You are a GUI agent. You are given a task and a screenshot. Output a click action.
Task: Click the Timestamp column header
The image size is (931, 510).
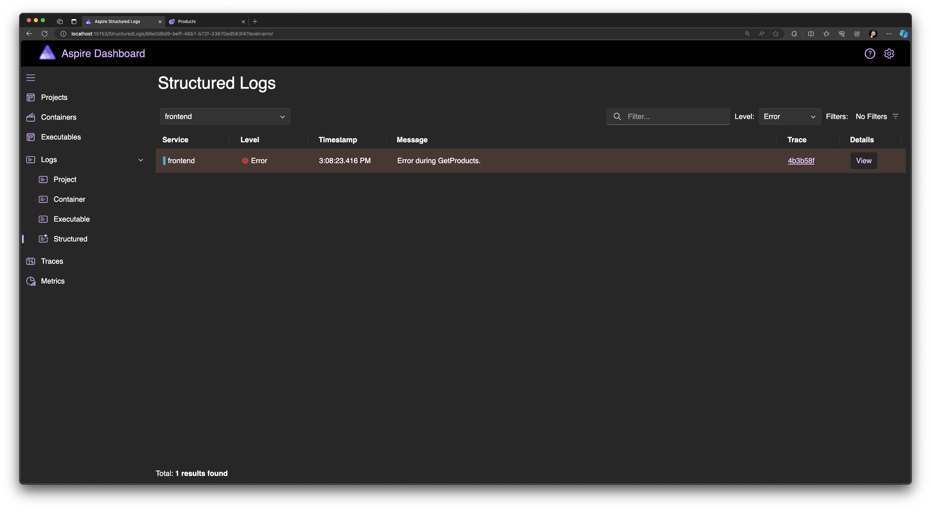(338, 140)
